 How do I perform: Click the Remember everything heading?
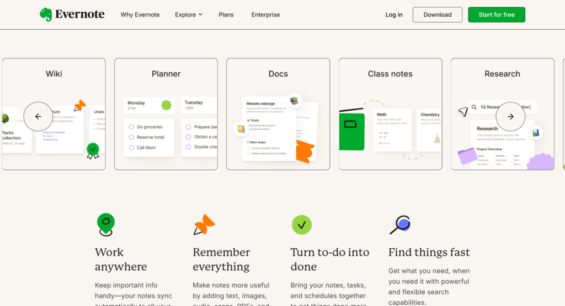tap(221, 259)
